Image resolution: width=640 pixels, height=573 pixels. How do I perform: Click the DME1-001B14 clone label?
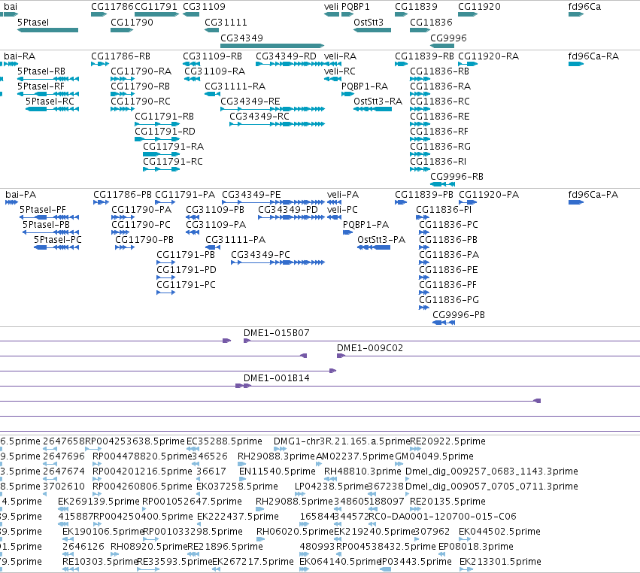click(x=277, y=378)
